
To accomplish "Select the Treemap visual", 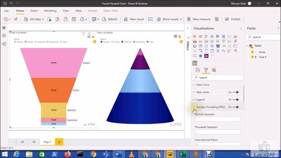I will pos(200,46).
